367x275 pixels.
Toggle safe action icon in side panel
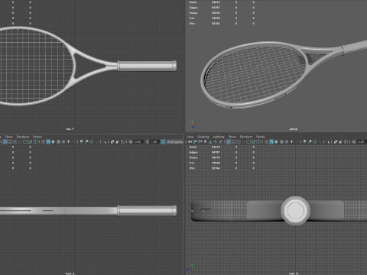[253, 141]
